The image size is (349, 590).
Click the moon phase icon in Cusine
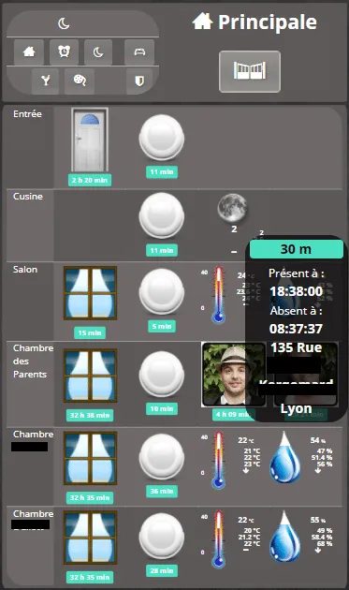(232, 208)
